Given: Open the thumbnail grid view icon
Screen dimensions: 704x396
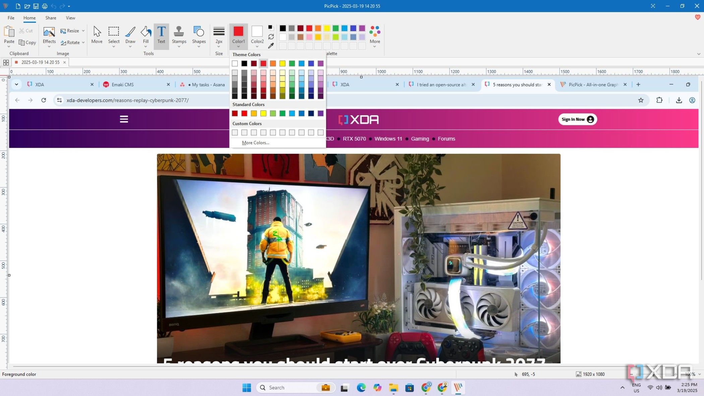Looking at the screenshot, I should pos(6,62).
